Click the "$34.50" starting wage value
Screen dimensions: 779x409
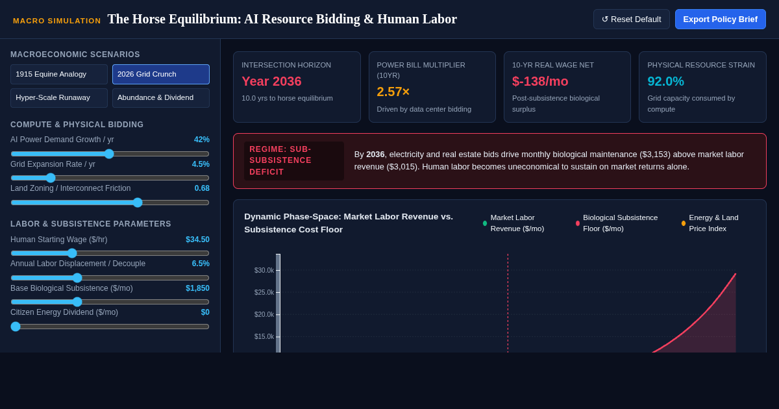[197, 240]
